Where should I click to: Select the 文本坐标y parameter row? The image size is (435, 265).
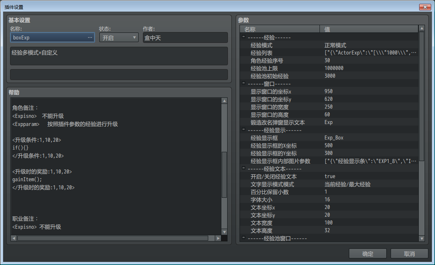(329, 215)
